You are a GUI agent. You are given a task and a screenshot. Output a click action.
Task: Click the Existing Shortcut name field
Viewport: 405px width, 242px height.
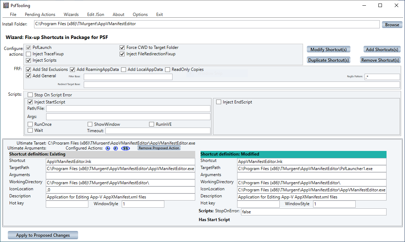[121, 162]
